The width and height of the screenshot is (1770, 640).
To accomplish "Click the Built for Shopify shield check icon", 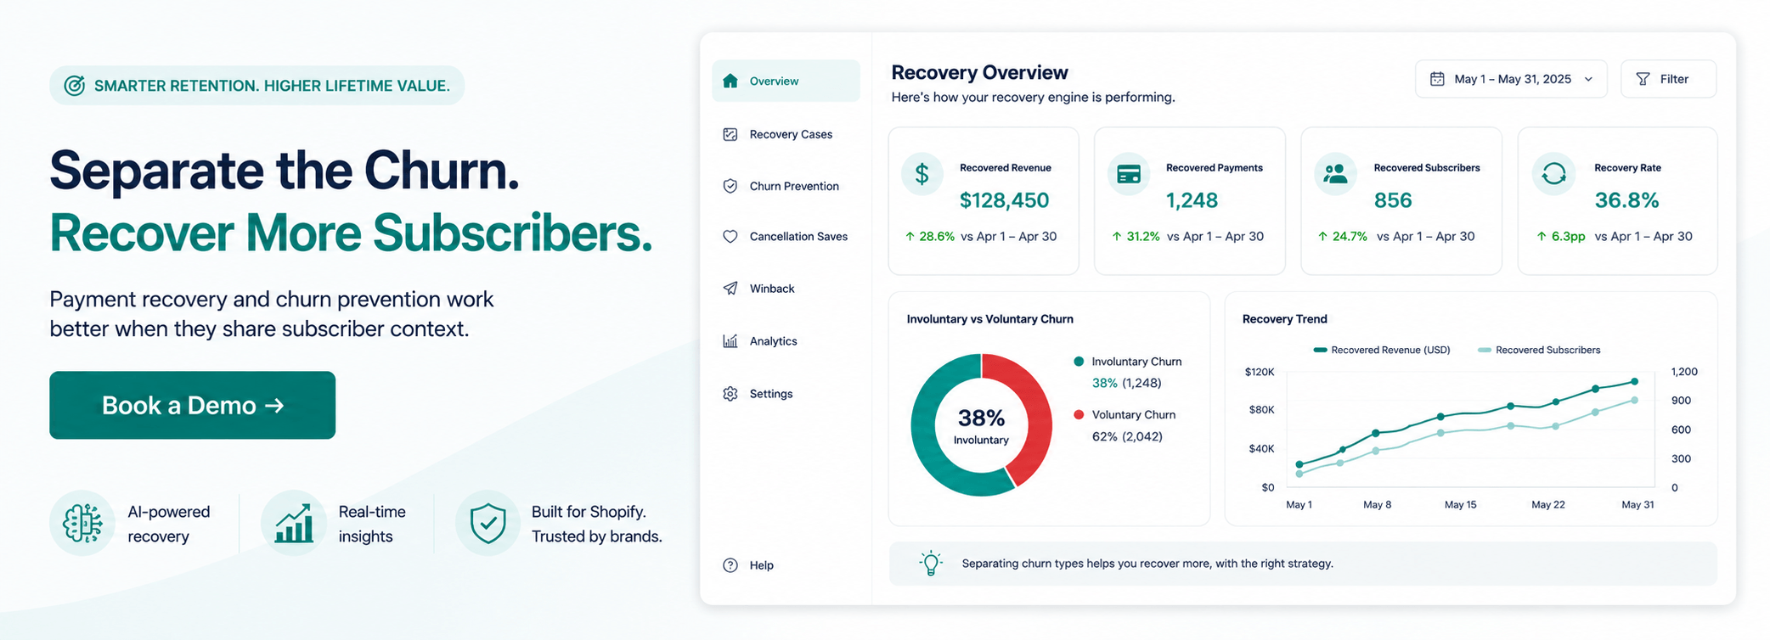I will 488,523.
